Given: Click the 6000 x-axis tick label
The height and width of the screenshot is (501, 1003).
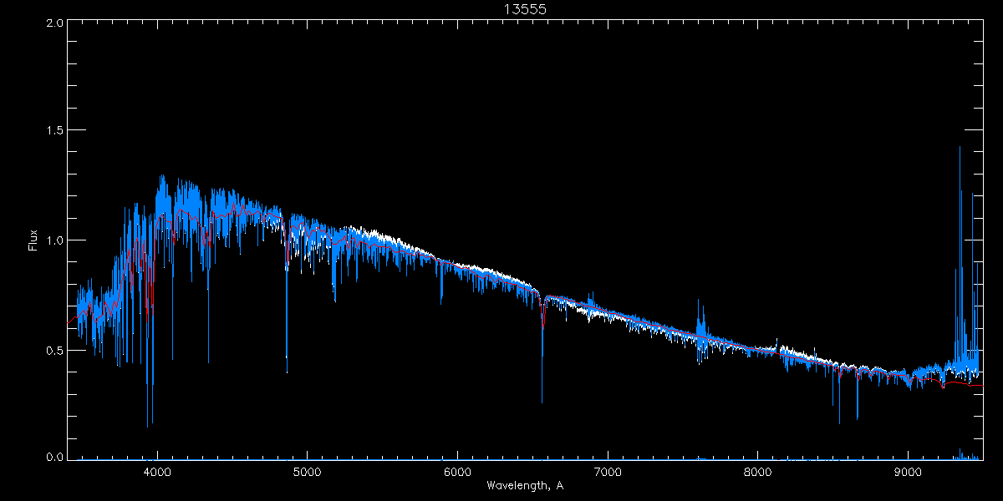Looking at the screenshot, I should point(457,472).
